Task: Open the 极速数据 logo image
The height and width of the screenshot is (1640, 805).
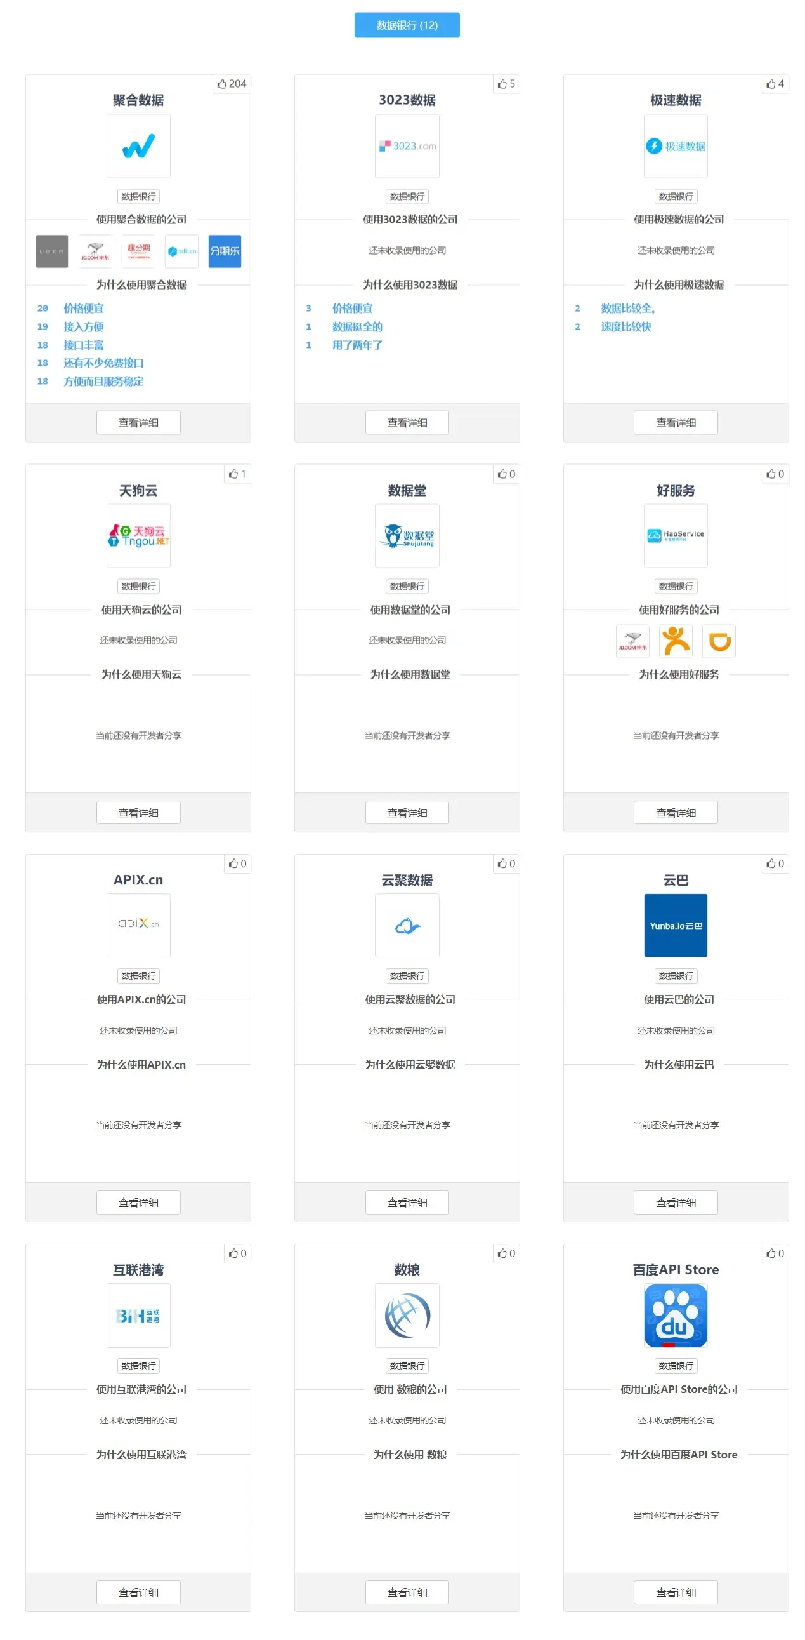Action: point(676,146)
